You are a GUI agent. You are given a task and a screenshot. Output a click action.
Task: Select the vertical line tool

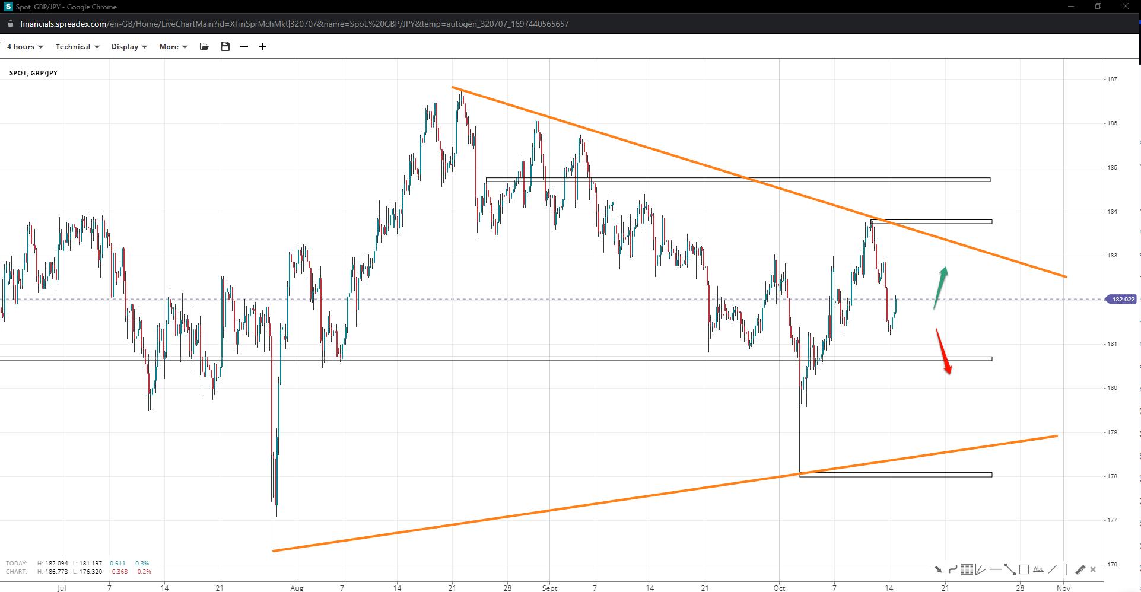(x=1066, y=569)
